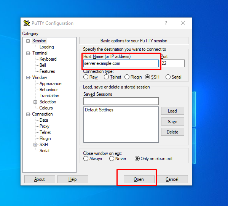The image size is (228, 206).
Task: Click the Open button to connect
Action: [x=139, y=179]
